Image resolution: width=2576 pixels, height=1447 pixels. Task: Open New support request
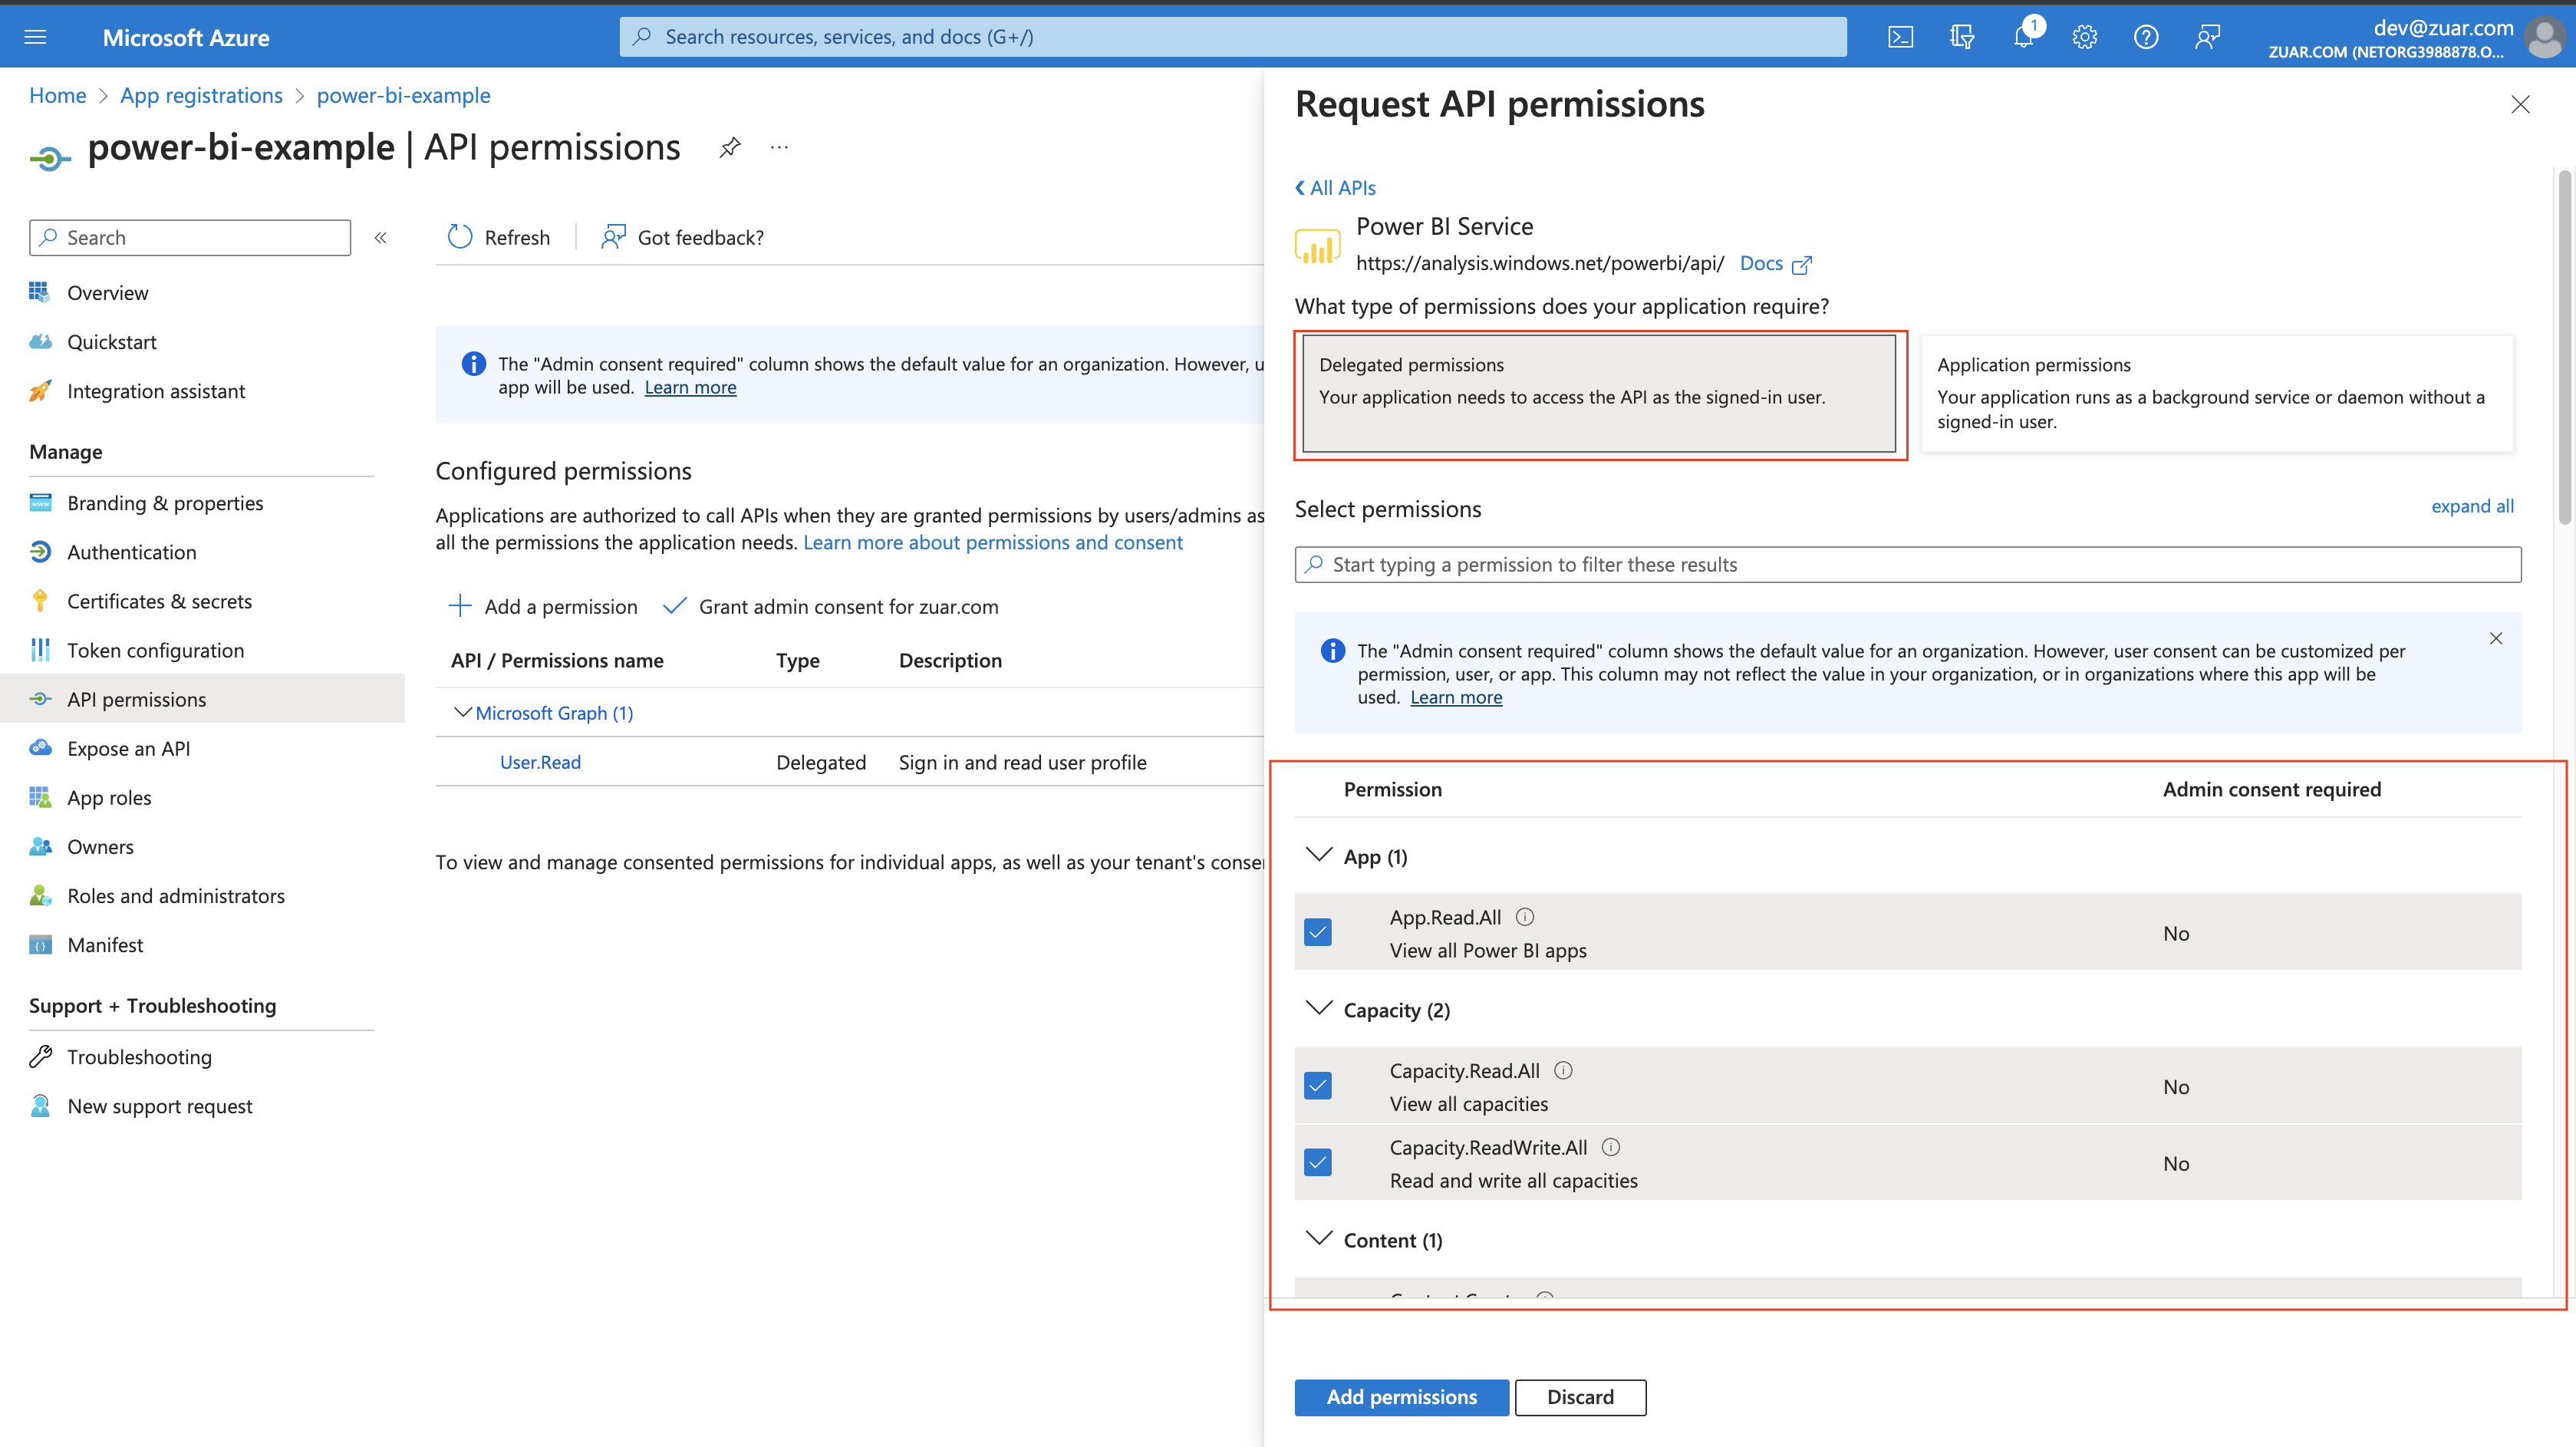click(x=159, y=1106)
